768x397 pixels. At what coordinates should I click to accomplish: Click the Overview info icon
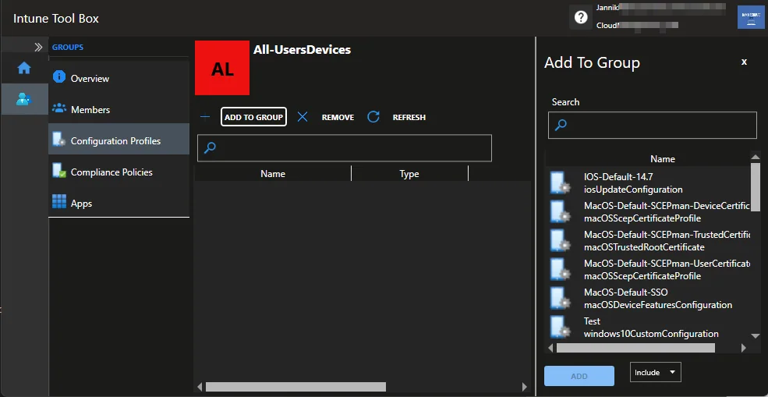point(59,77)
